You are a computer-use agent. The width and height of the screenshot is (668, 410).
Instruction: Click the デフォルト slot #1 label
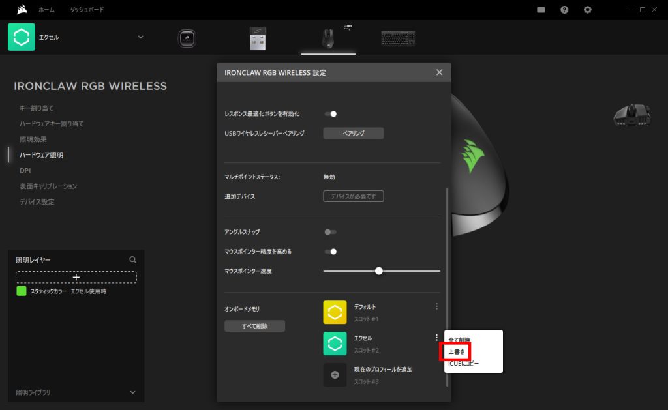(365, 307)
